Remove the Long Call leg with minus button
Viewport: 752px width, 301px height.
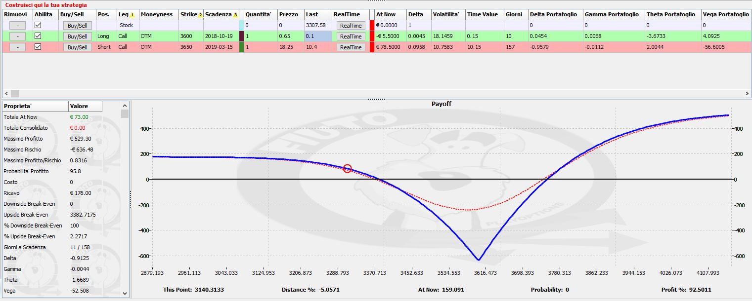(17, 36)
